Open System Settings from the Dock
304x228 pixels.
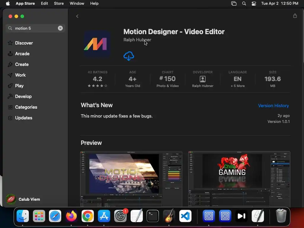120,216
